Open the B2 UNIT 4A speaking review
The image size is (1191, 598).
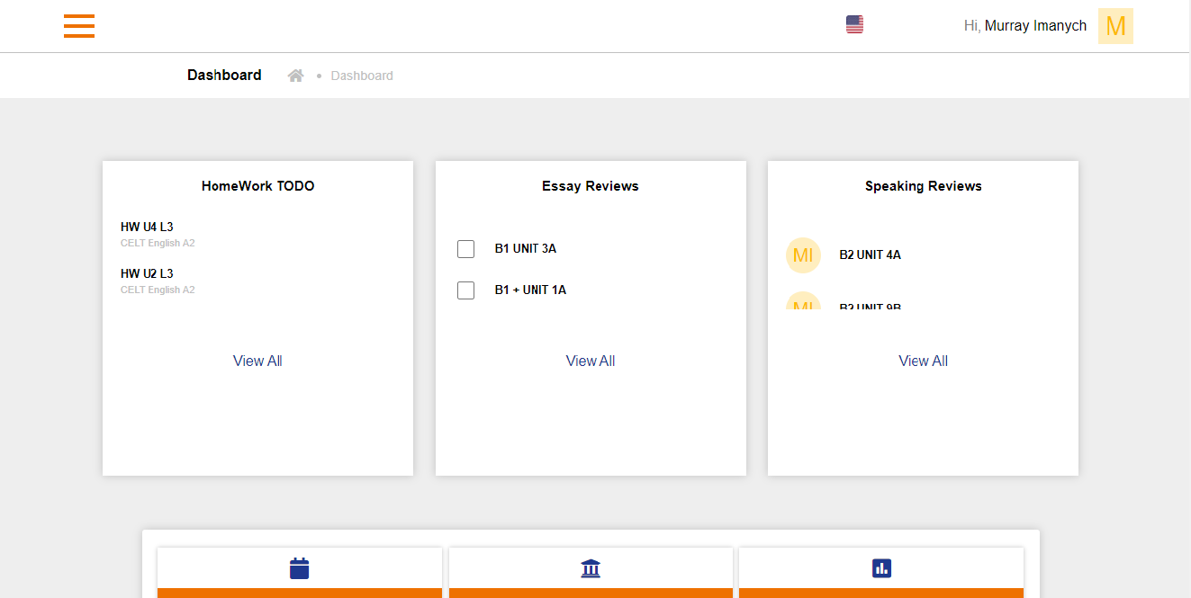pos(870,254)
